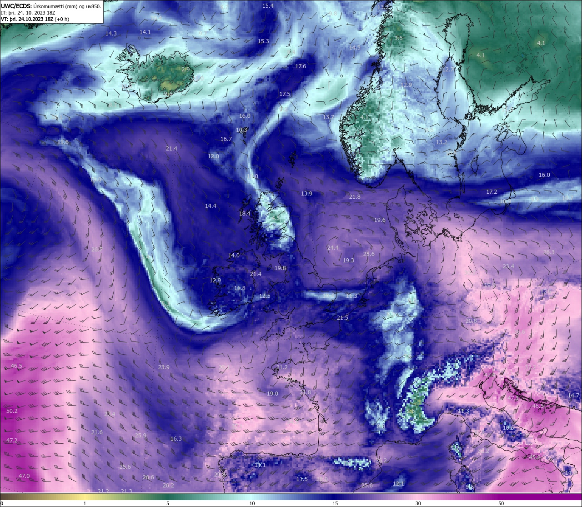Click the 47.2 value label
The image size is (582, 507).
coord(12,441)
